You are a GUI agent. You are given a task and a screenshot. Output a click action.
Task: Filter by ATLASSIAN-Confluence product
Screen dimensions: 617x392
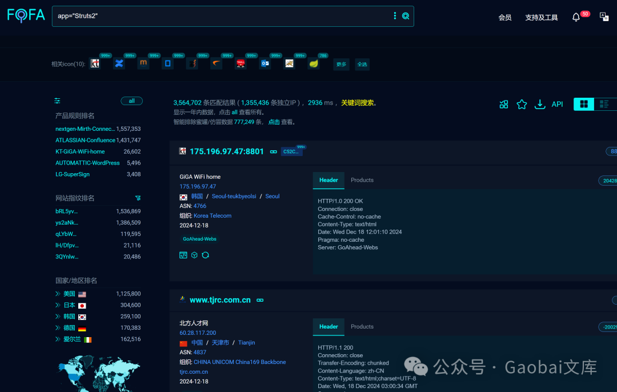point(85,141)
